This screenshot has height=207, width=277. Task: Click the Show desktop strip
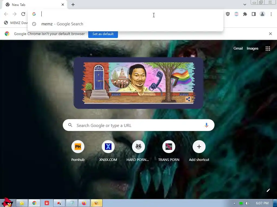click(275, 203)
